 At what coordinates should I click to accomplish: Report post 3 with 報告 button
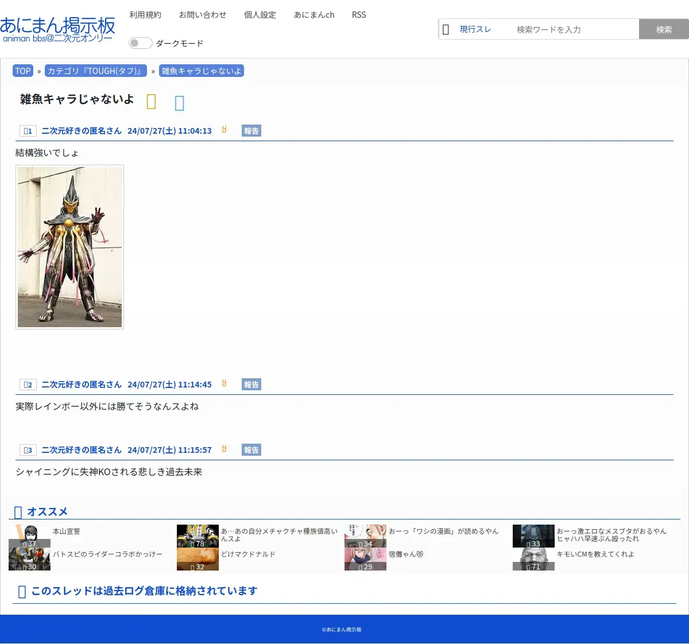point(251,450)
